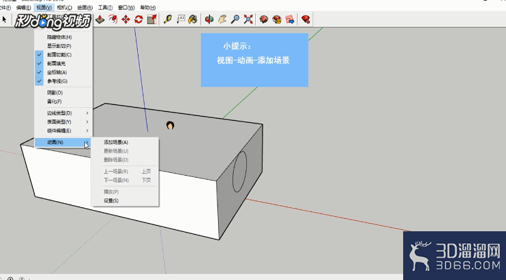The height and width of the screenshot is (280, 506).
Task: Click 上一场景(R) submenu entry
Action: pos(125,171)
